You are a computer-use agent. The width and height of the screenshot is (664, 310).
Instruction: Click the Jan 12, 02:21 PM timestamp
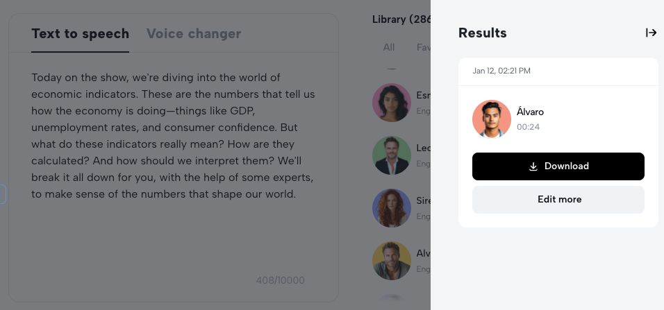point(501,71)
